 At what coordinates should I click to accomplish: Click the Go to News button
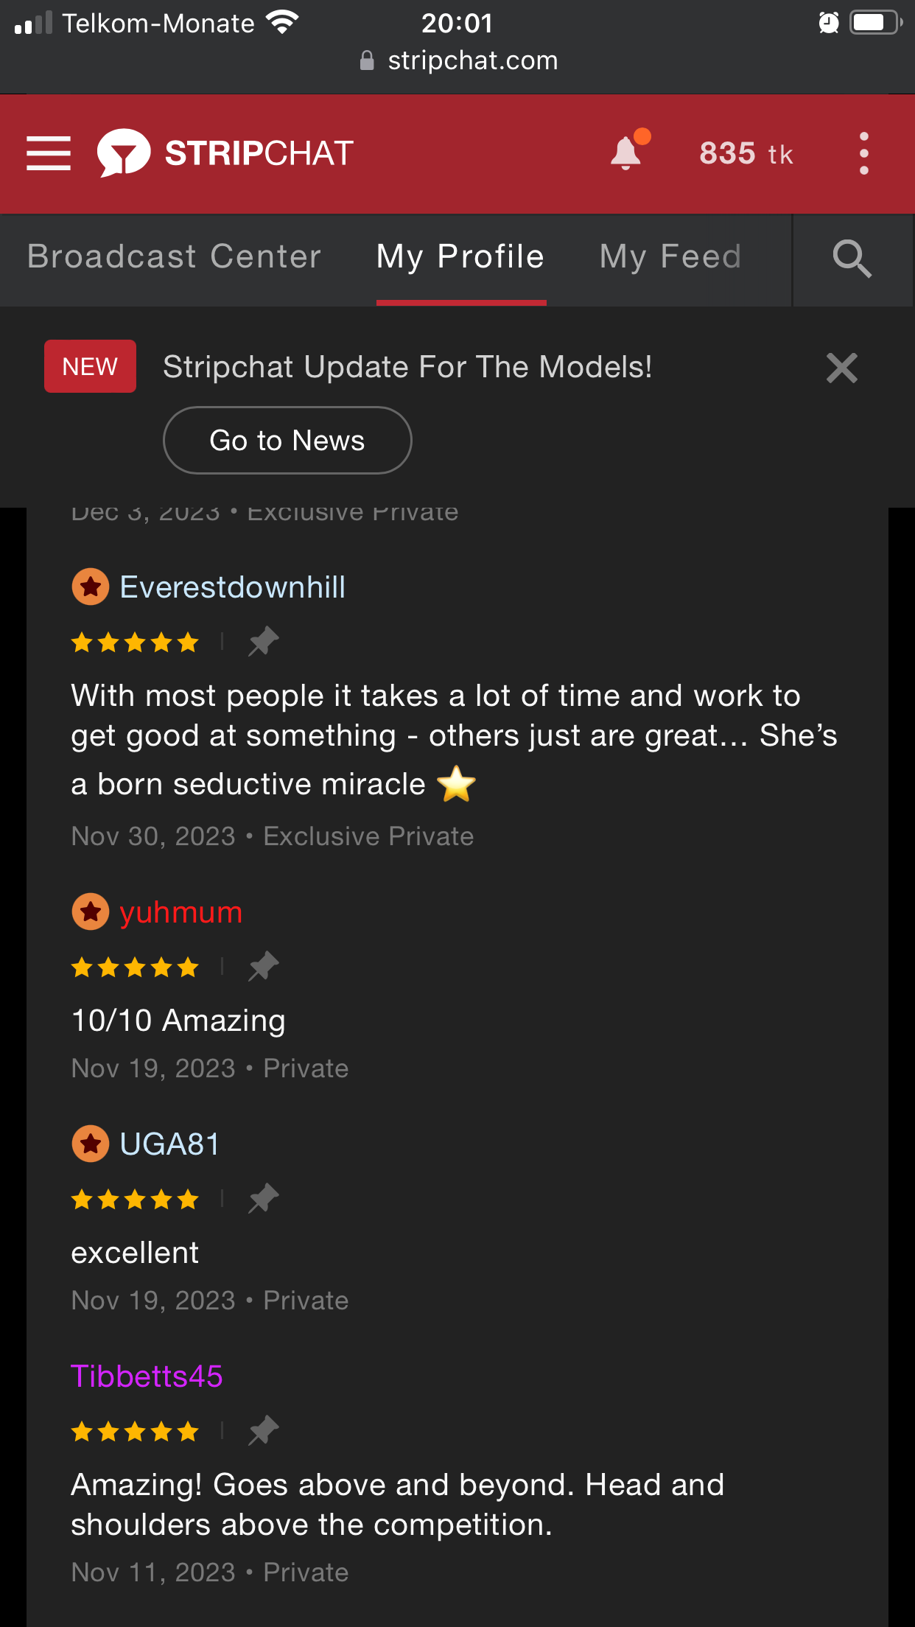(x=287, y=440)
